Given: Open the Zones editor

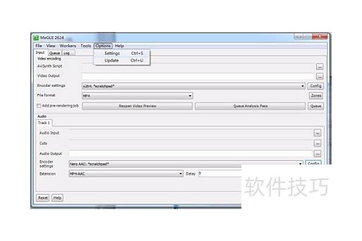Looking at the screenshot, I should [316, 96].
